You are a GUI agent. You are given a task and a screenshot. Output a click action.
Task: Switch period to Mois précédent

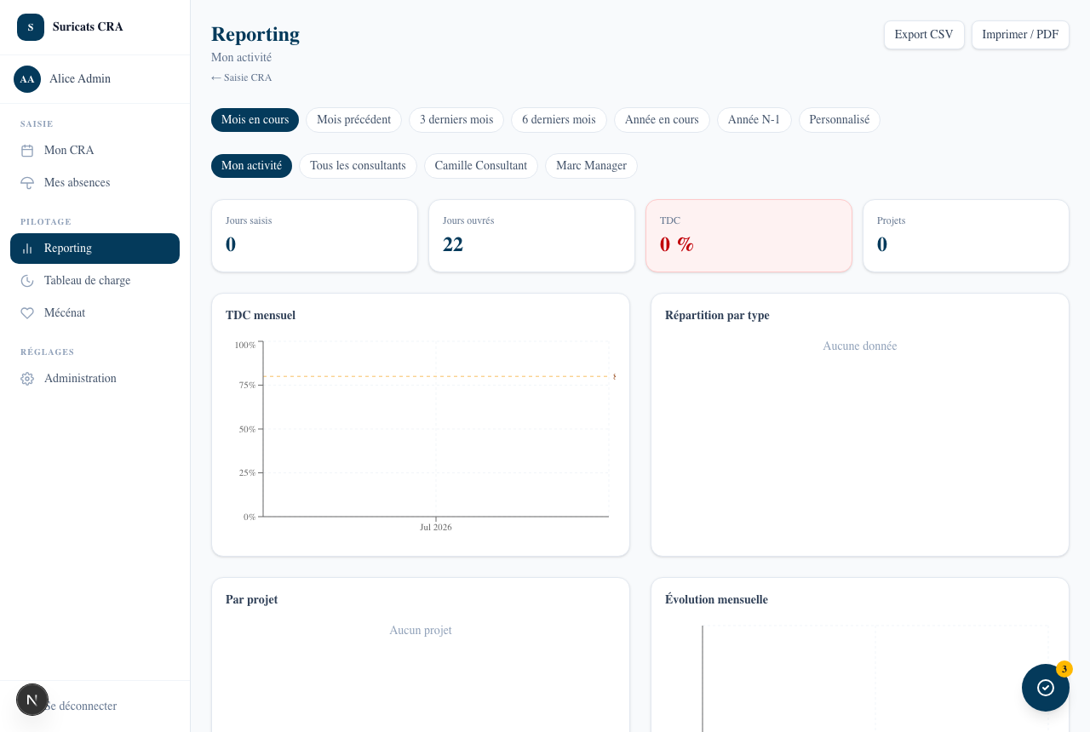353,120
